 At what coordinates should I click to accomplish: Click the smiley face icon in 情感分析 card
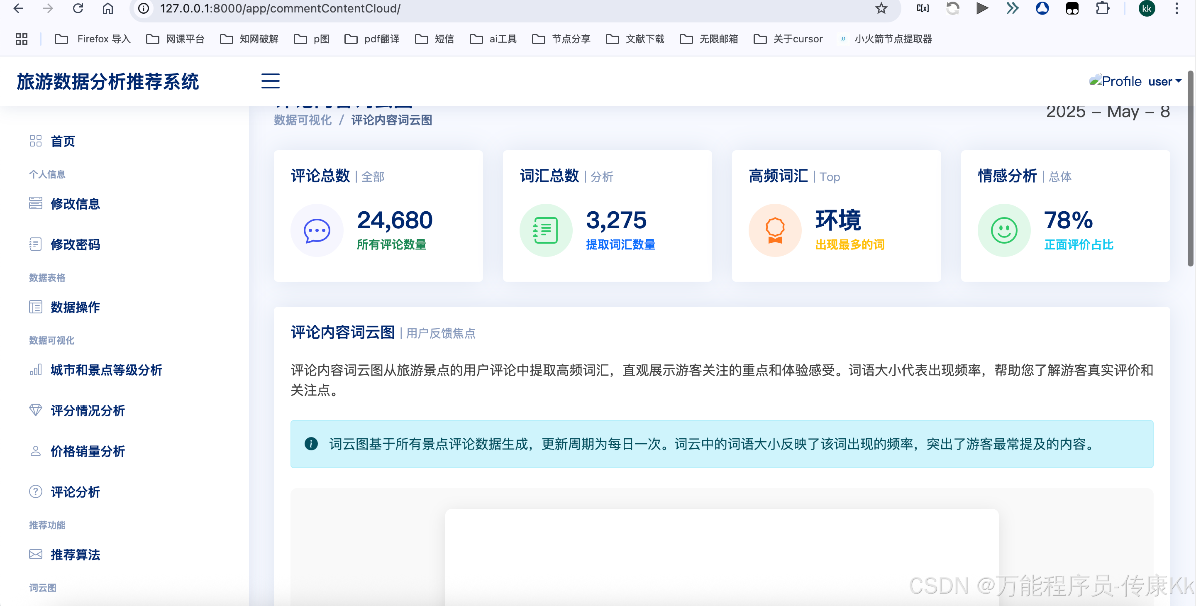tap(1004, 230)
